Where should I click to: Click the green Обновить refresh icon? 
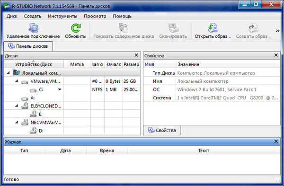76,28
